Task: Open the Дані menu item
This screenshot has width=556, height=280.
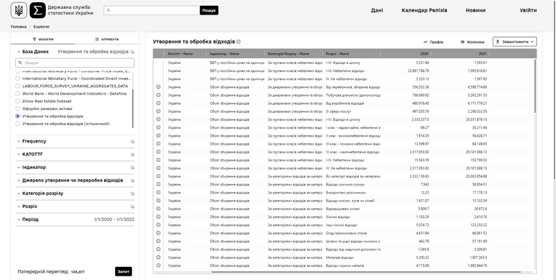Action: point(377,10)
